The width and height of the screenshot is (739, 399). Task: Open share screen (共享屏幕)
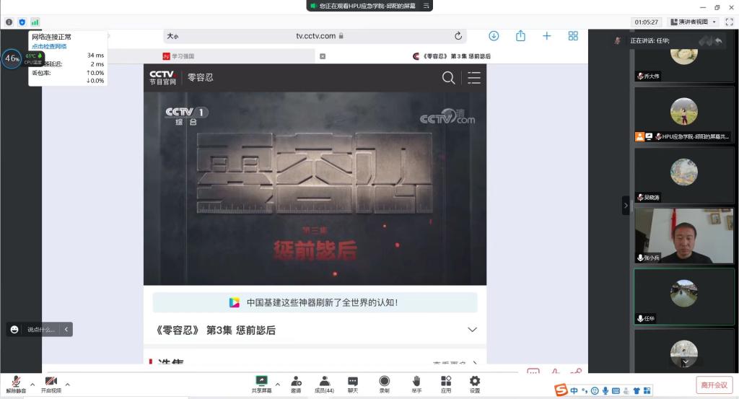click(261, 384)
